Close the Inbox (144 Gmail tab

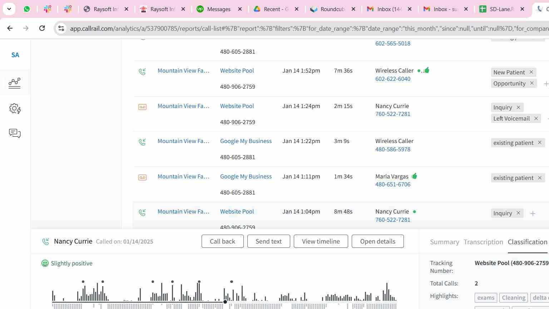[x=410, y=9]
